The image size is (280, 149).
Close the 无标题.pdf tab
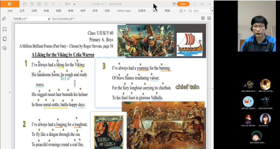[x=49, y=19]
